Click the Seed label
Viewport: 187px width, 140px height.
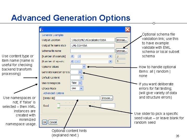[x=46, y=106]
